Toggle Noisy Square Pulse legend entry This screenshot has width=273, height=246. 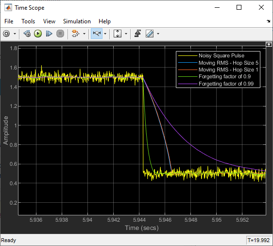pyautogui.click(x=222, y=55)
